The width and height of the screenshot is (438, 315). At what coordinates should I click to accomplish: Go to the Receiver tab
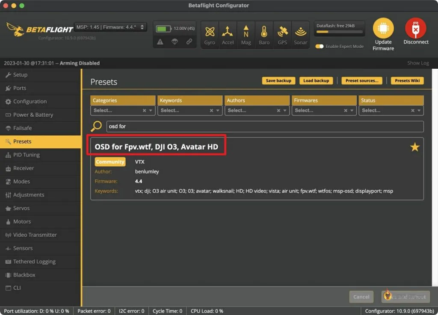coord(41,168)
